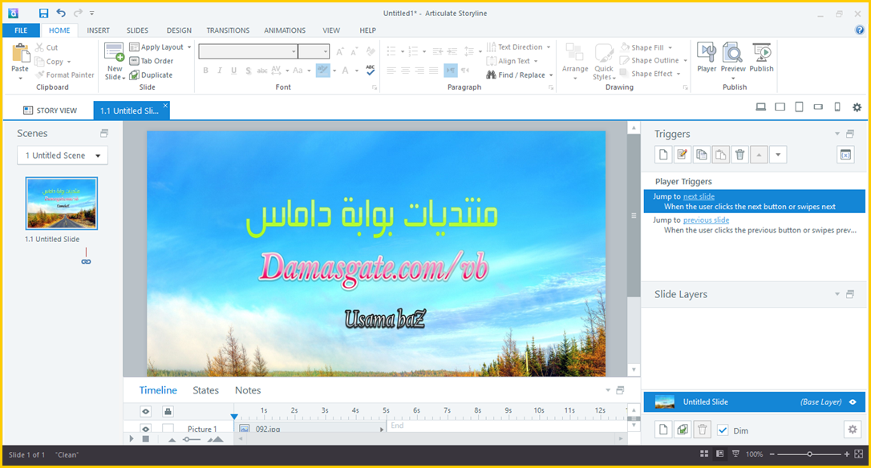Open the Tab Order dialog
Screen dimensions: 871x468
152,61
